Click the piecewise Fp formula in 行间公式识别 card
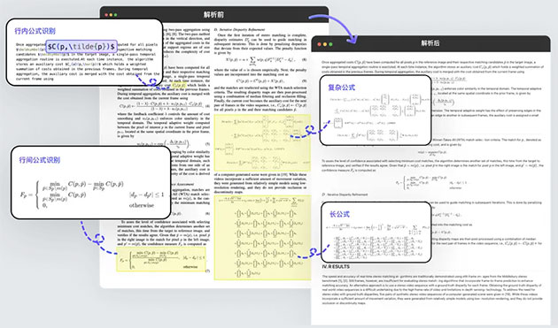This screenshot has width=558, height=328. [92, 194]
